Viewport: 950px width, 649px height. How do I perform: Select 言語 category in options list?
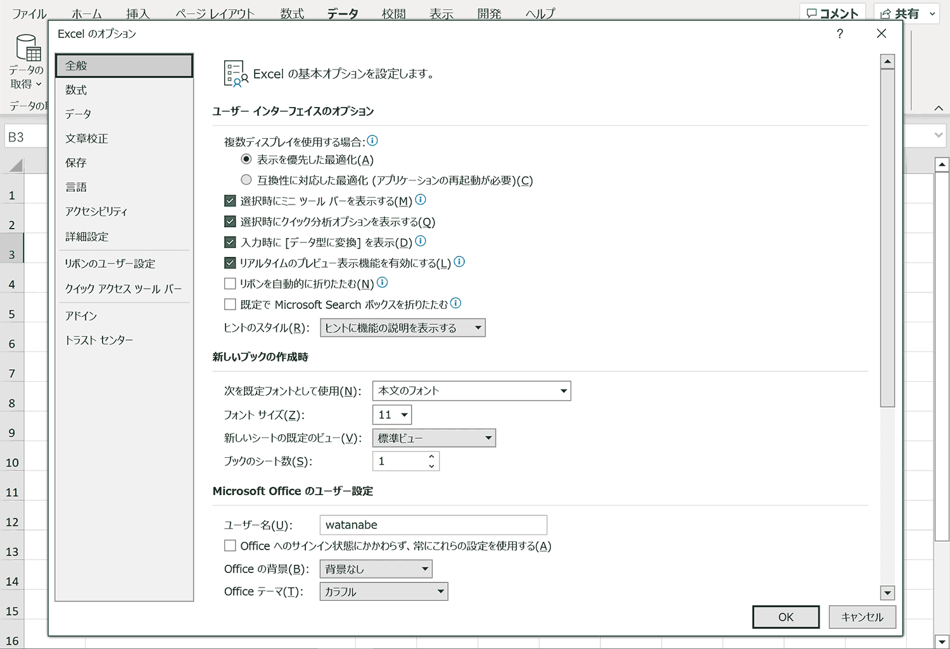pos(124,187)
